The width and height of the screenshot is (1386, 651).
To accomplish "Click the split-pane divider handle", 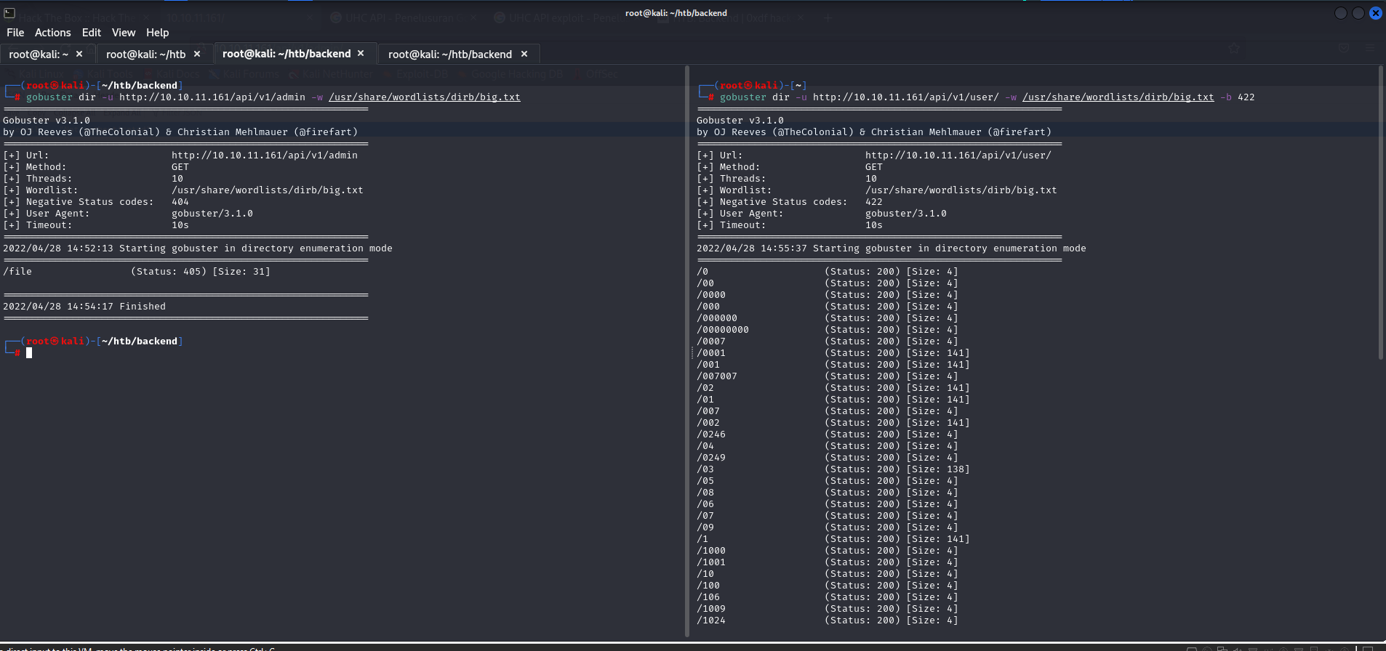I will point(692,353).
